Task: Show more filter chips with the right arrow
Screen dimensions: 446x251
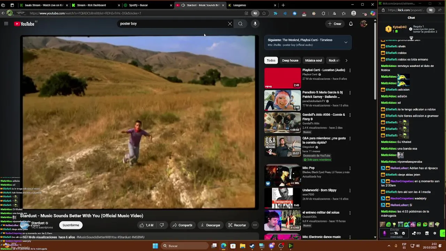Action: coord(346,60)
